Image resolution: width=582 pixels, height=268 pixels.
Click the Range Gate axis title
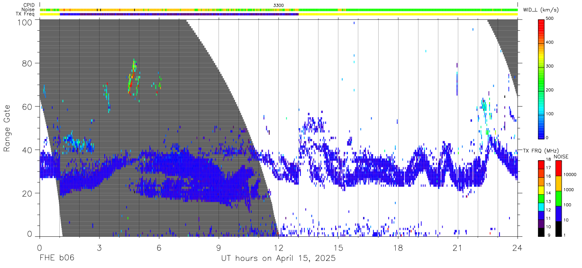(x=8, y=129)
